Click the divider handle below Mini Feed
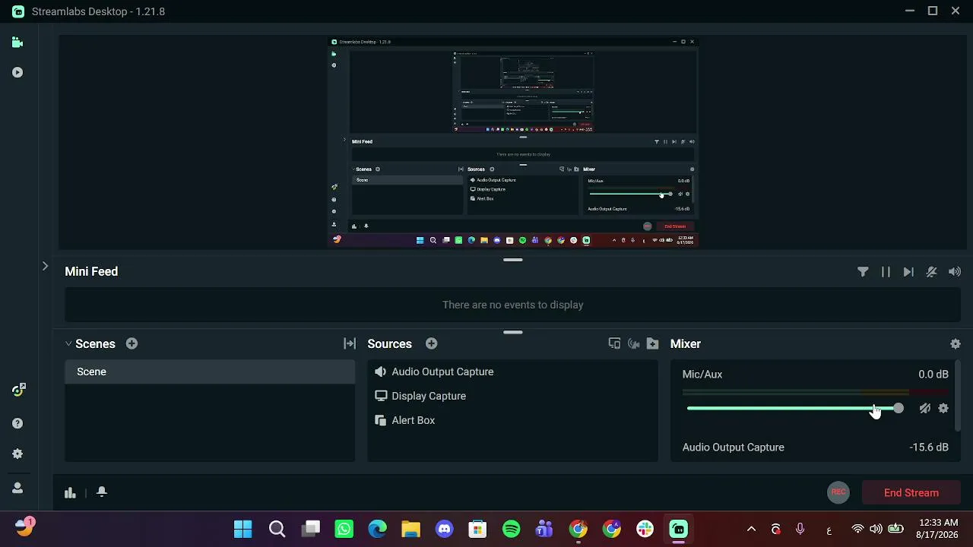This screenshot has width=973, height=547. (x=513, y=332)
